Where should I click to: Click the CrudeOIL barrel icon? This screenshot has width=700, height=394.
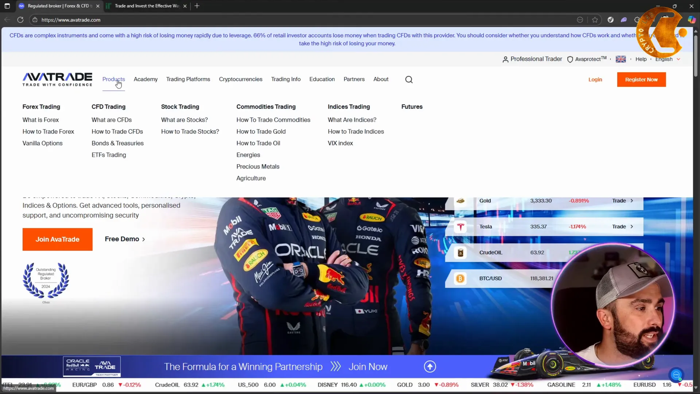[460, 252]
